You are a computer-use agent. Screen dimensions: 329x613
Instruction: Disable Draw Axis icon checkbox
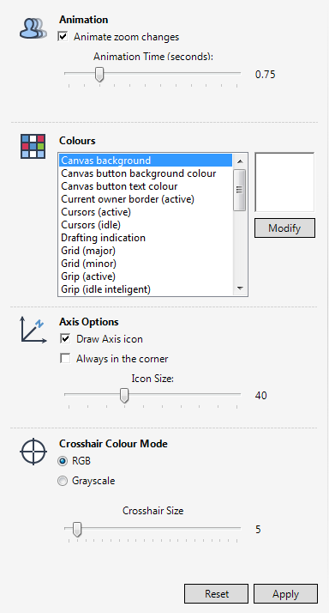65,338
